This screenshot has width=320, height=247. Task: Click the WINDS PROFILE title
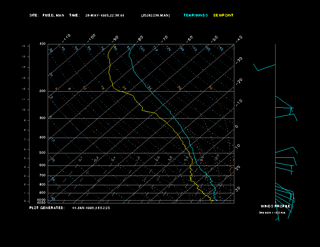(x=276, y=206)
